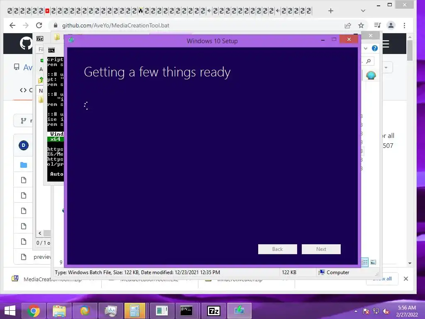Viewport: 425px width, 319px height.
Task: Go back in Chrome browser
Action: (12, 25)
